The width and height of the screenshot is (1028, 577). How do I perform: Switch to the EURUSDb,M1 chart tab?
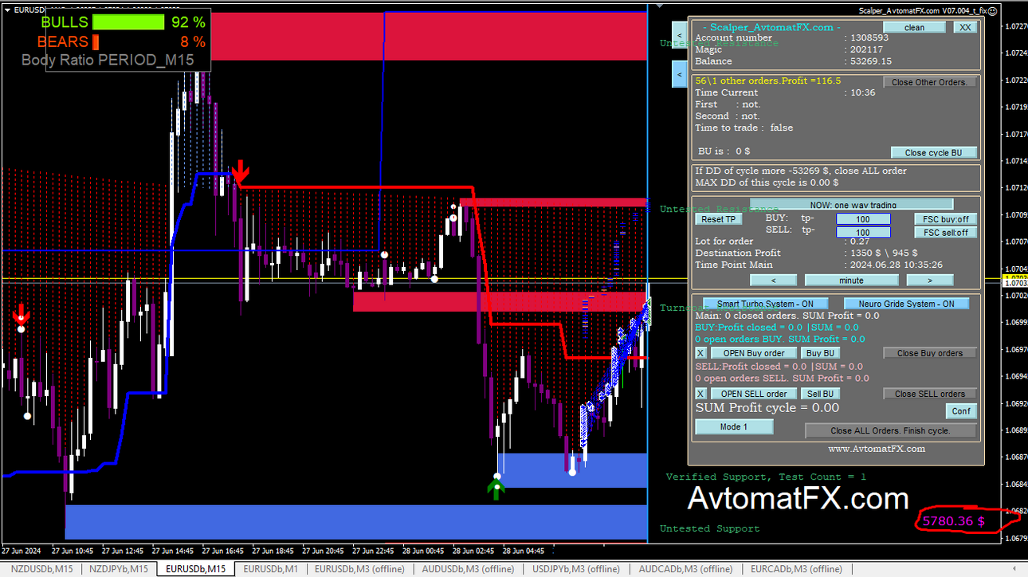pos(270,569)
